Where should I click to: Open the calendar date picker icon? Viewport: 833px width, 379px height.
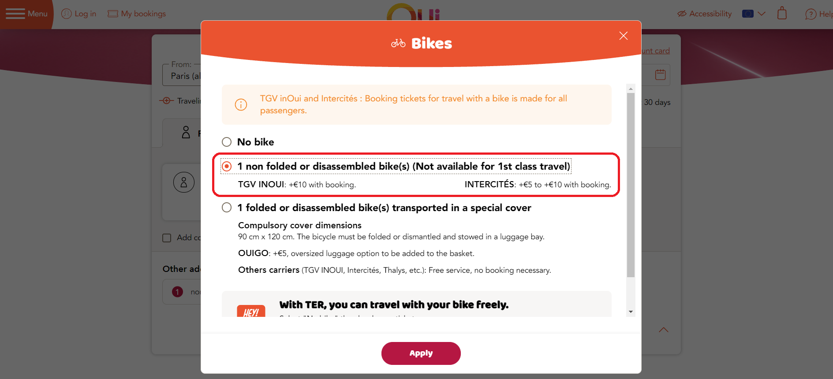[660, 74]
